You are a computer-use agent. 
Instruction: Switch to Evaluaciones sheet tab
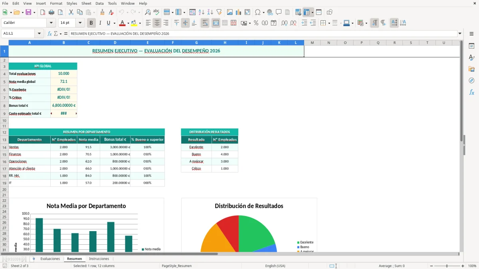pyautogui.click(x=50, y=259)
